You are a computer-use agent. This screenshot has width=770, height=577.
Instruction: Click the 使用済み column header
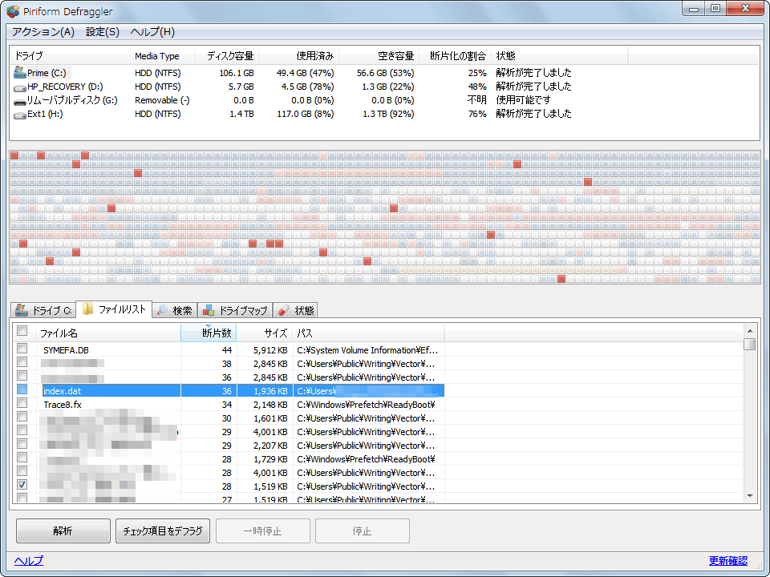pos(299,56)
